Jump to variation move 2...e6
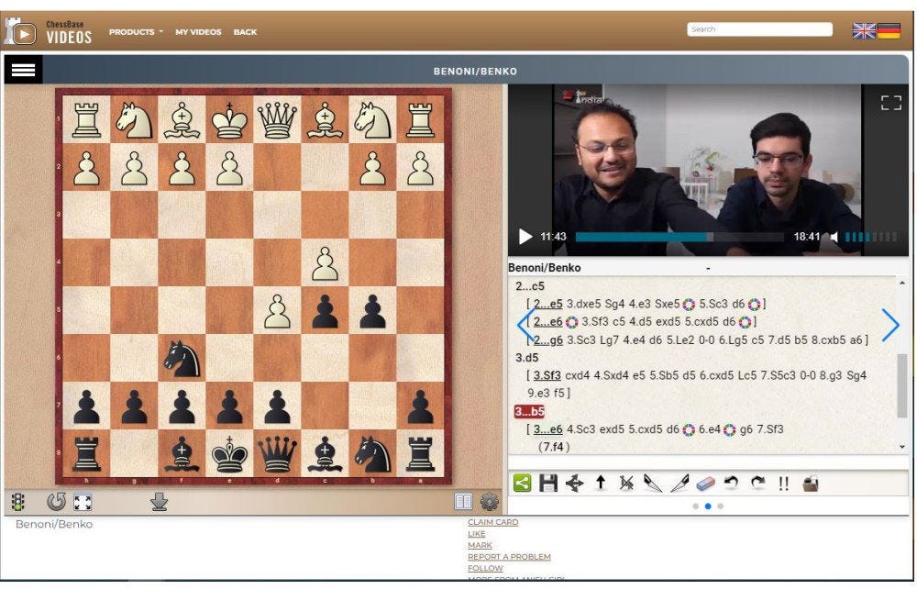917x612 pixels. click(x=548, y=322)
